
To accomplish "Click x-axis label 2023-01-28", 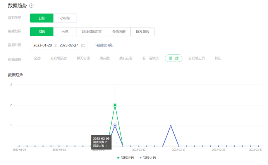I will click(x=19, y=150).
